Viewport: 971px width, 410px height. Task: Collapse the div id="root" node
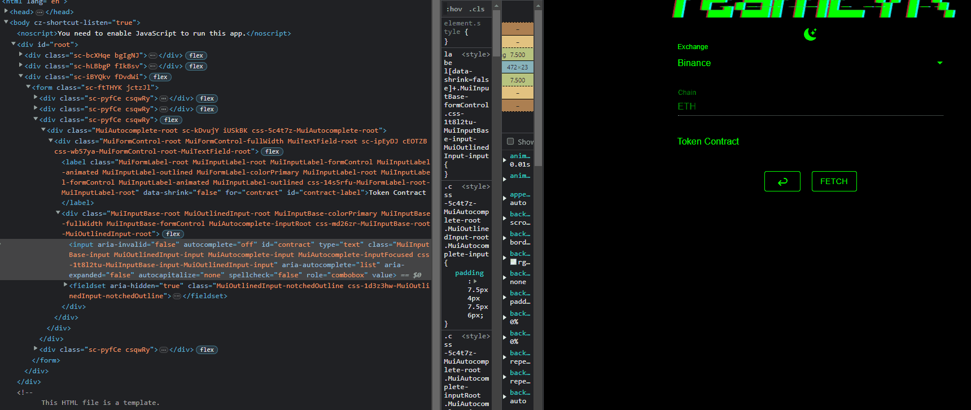(x=14, y=45)
